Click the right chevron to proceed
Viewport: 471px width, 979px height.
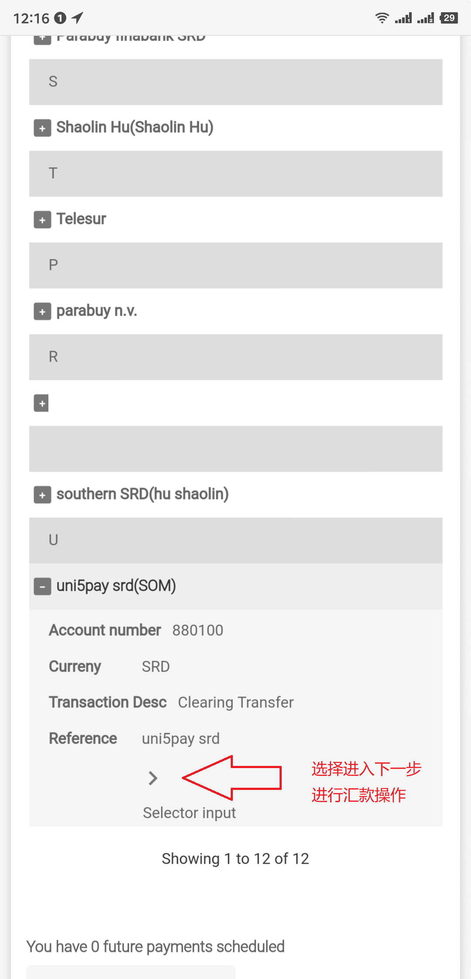pyautogui.click(x=153, y=778)
